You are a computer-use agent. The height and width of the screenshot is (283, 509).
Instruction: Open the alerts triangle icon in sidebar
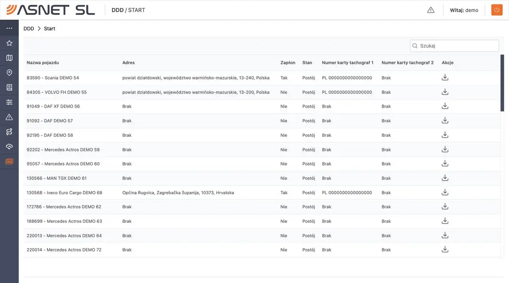click(x=9, y=117)
